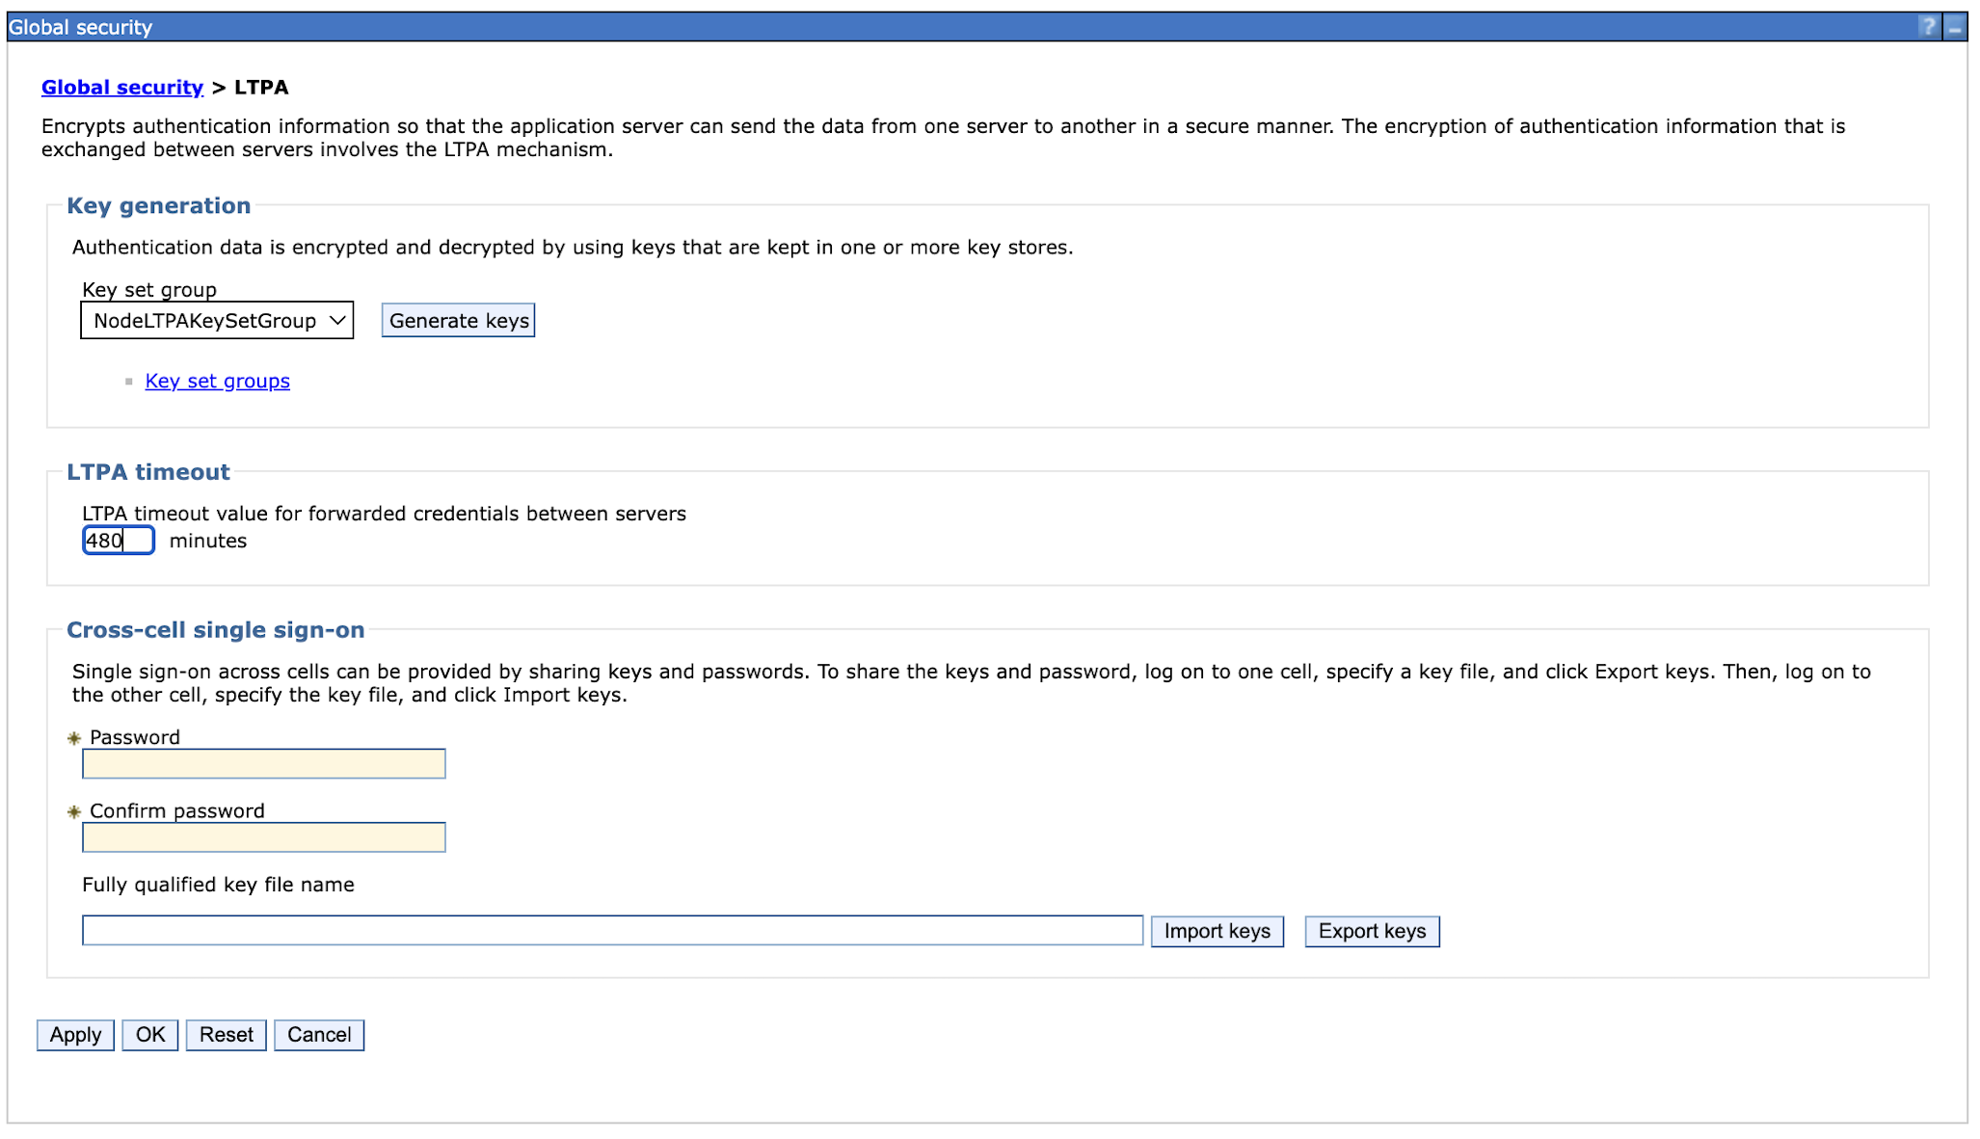Open the Key set groups link
The width and height of the screenshot is (1980, 1139).
pos(217,382)
